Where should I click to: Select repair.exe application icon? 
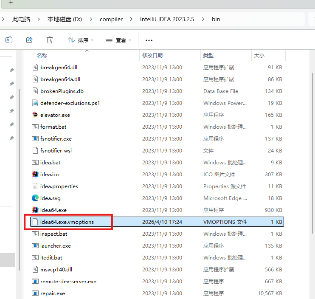(x=35, y=293)
